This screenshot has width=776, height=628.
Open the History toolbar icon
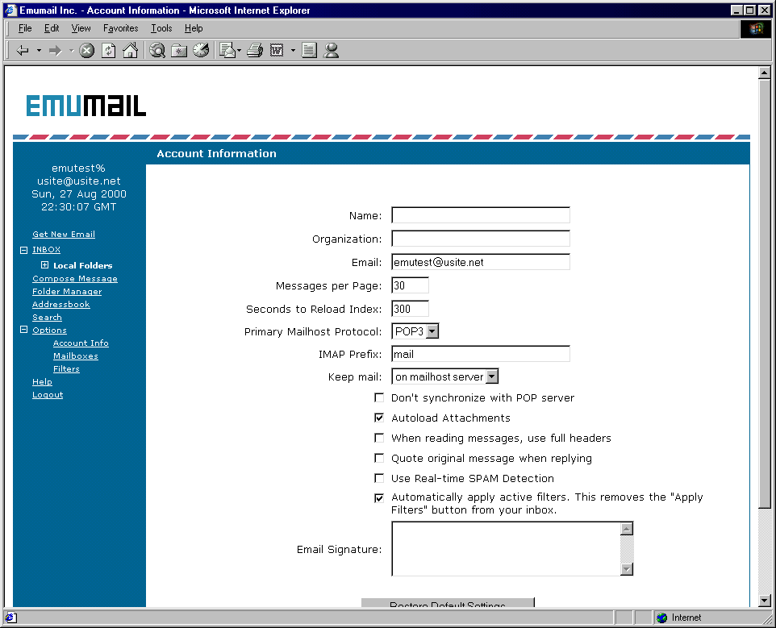[201, 51]
